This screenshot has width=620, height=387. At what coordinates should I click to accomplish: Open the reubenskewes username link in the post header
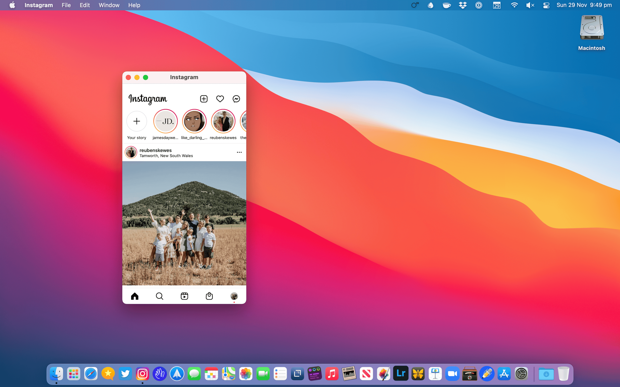155,150
